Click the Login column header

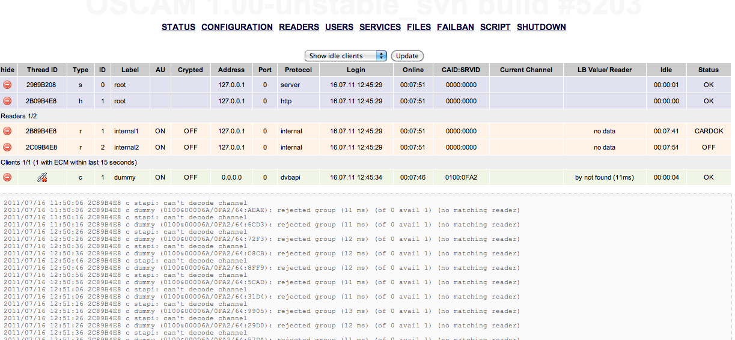click(x=356, y=70)
